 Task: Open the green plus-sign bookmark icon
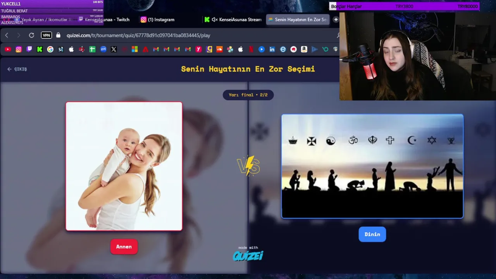pos(92,49)
